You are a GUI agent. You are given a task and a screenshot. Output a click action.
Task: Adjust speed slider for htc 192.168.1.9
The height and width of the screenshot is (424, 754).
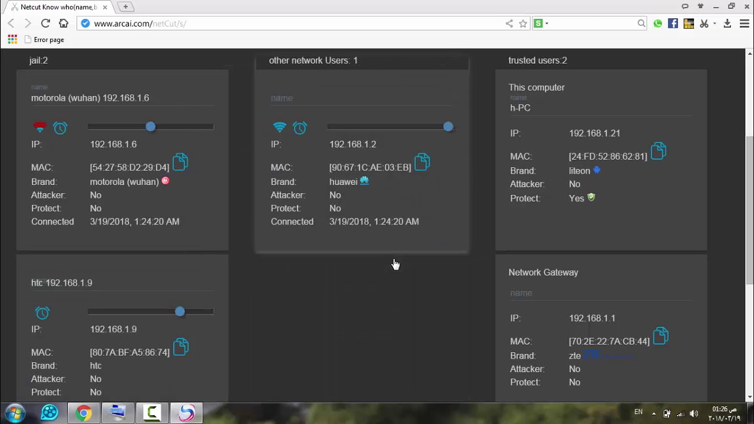151,312
